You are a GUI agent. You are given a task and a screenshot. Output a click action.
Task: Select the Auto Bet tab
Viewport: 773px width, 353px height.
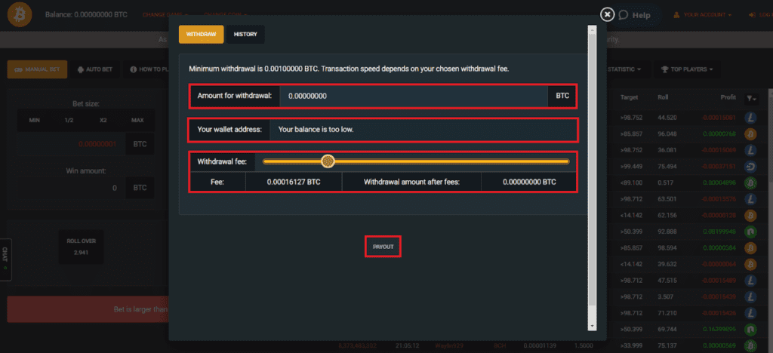95,69
